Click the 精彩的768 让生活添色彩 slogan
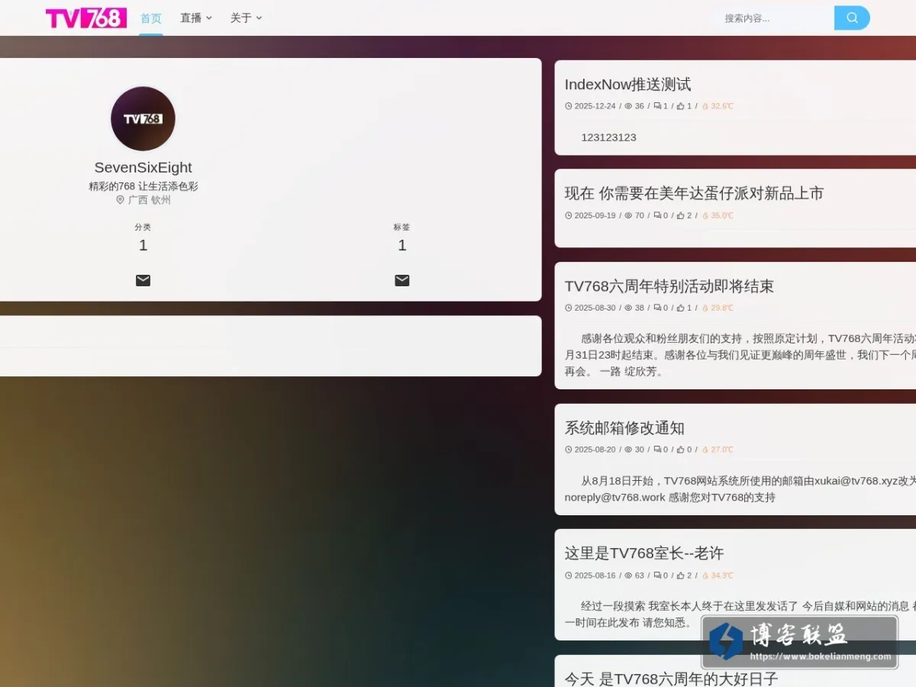This screenshot has height=687, width=916. point(143,186)
